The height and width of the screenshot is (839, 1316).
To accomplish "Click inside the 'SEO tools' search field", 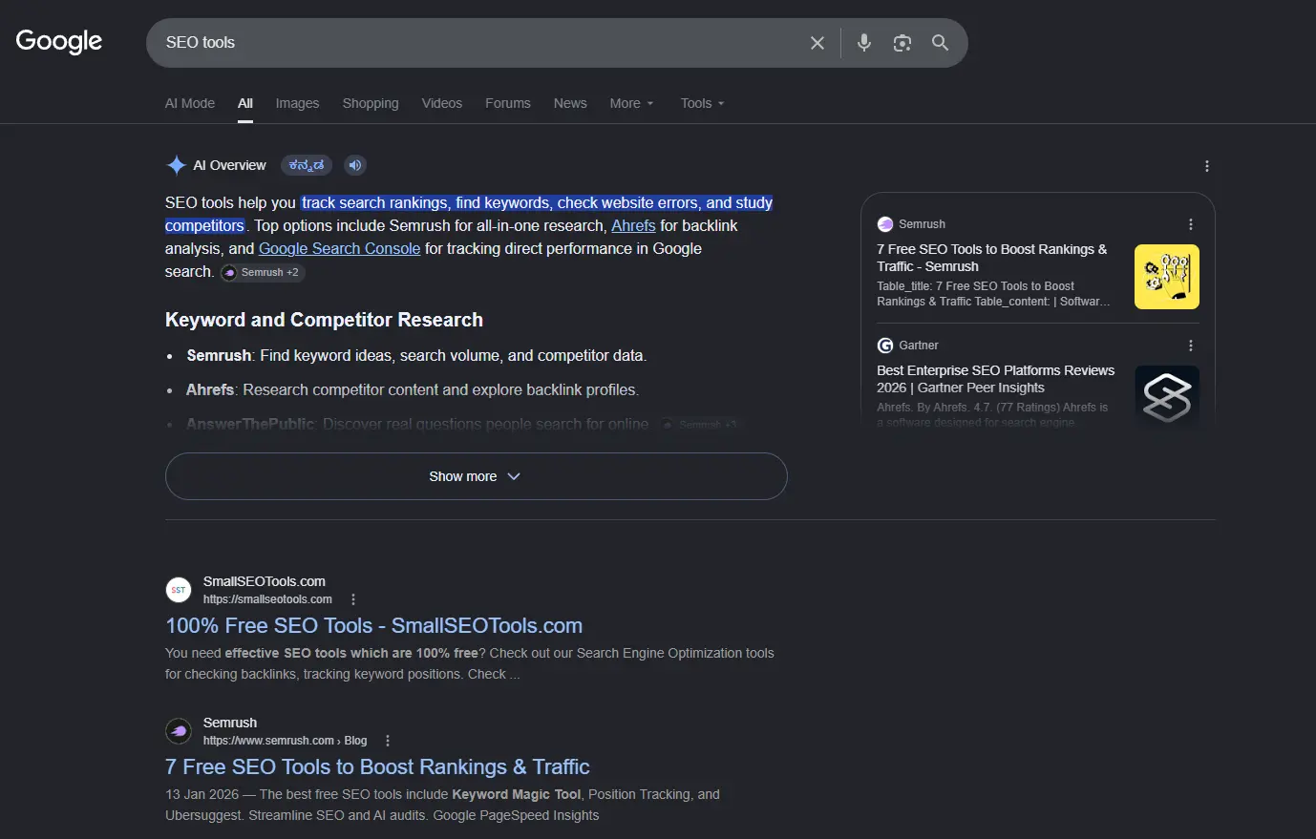I will 478,43.
